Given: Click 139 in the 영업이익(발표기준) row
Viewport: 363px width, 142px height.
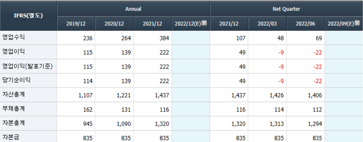Looking at the screenshot, I should (x=126, y=67).
